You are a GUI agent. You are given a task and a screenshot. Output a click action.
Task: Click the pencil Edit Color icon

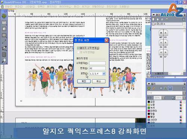154,88
